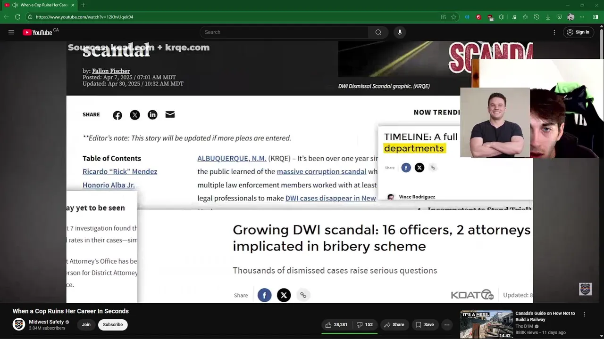This screenshot has height=339, width=604.
Task: Close the YouTube browser tab
Action: point(73,5)
